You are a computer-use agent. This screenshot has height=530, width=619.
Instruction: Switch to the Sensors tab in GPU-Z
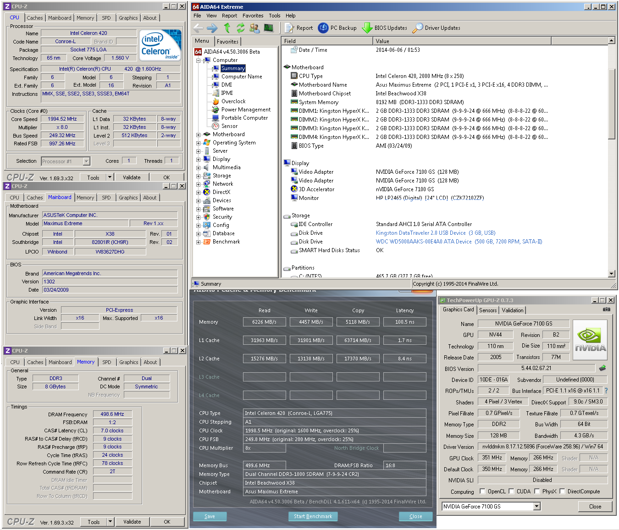click(x=488, y=310)
